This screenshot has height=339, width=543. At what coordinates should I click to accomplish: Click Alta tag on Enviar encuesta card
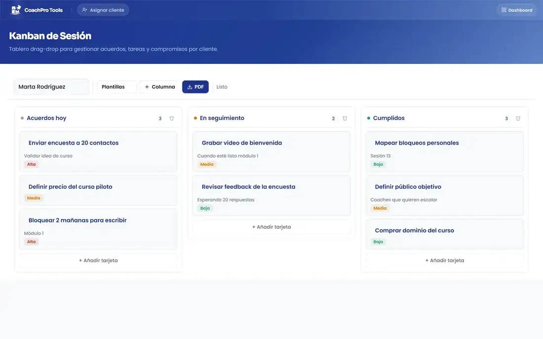click(32, 164)
